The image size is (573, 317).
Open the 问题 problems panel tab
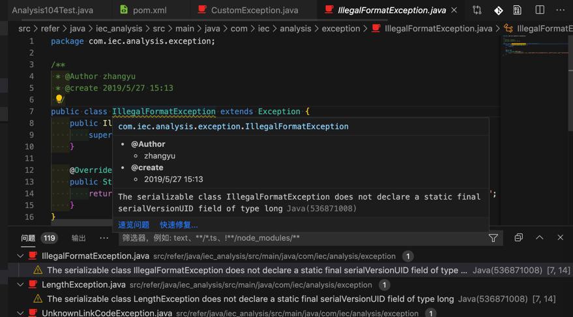tap(28, 238)
